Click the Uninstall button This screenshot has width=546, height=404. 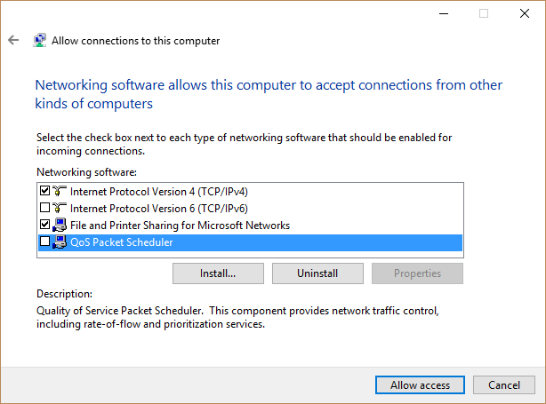(317, 273)
